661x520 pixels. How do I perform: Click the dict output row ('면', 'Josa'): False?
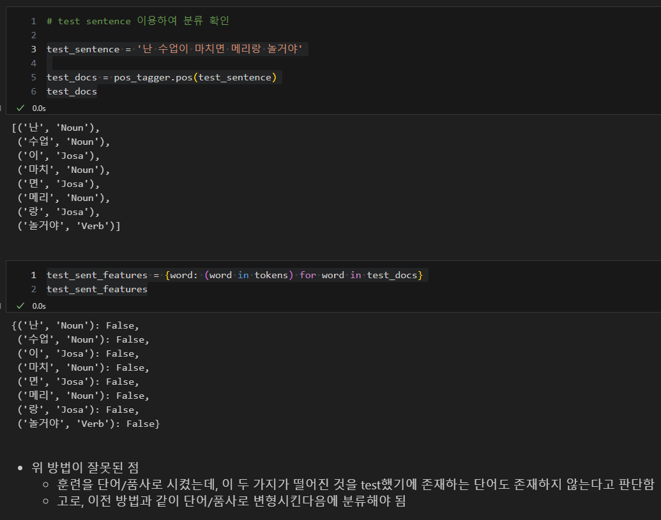pos(78,382)
